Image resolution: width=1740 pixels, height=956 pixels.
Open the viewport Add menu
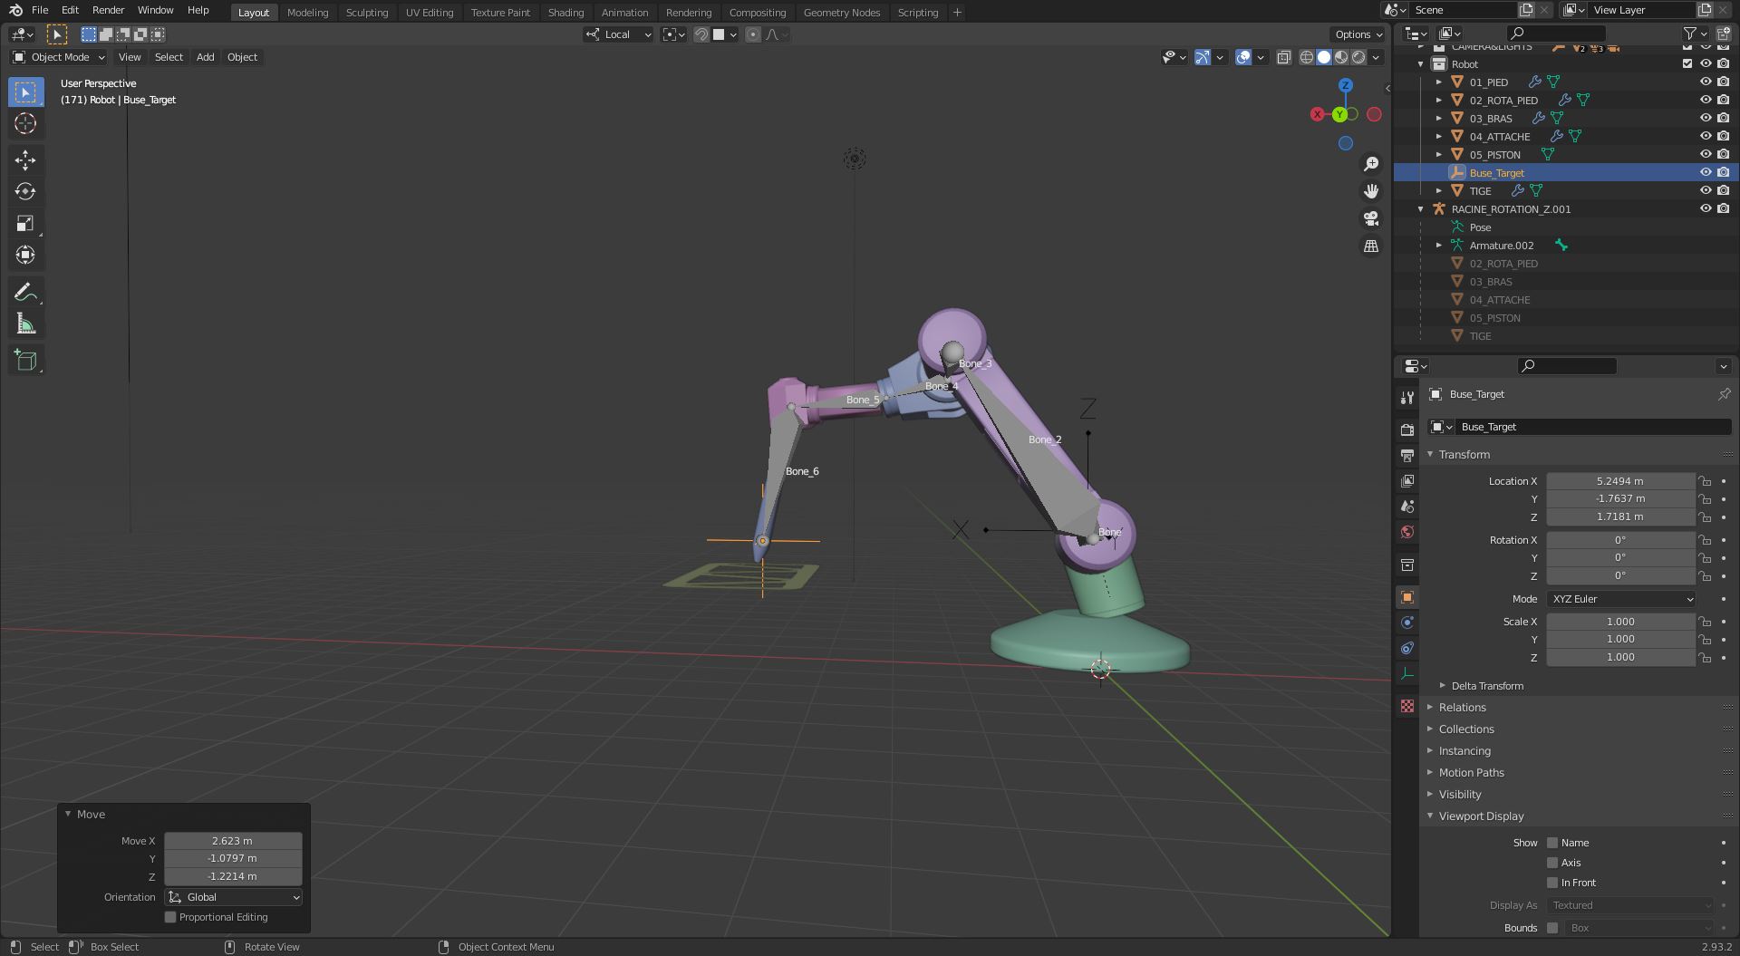coord(206,57)
